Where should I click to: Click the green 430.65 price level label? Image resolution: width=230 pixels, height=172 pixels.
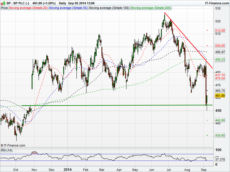(x=220, y=135)
